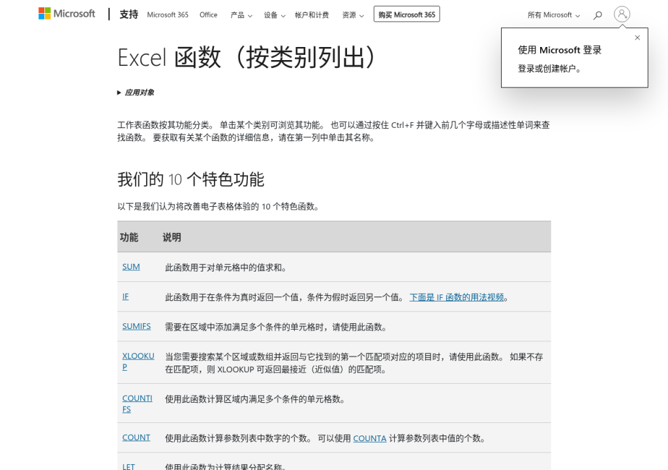Image resolution: width=668 pixels, height=470 pixels.
Task: Open the COUNT function link
Action: pyautogui.click(x=136, y=437)
